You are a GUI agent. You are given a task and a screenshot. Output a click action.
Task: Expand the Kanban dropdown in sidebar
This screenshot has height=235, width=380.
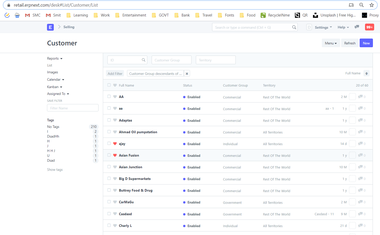55,87
